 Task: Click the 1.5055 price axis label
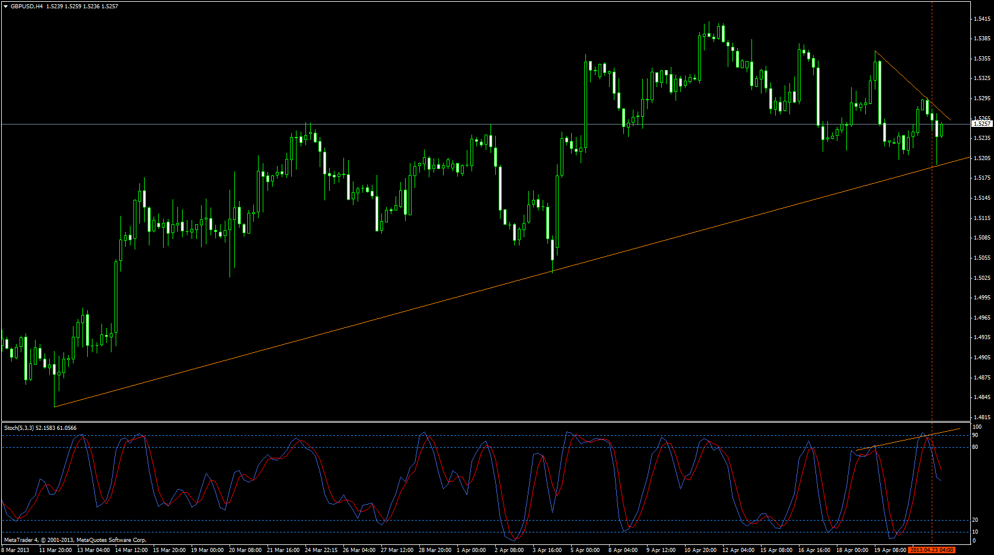click(x=982, y=258)
